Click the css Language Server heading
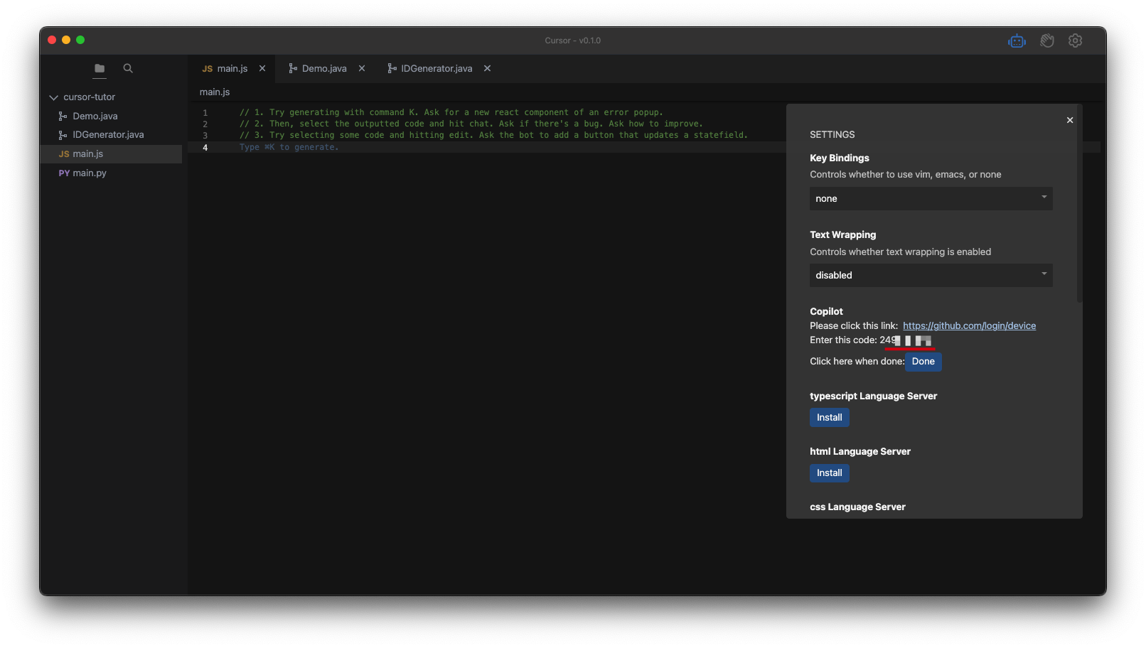Screen dimensions: 1146x648 tap(857, 507)
